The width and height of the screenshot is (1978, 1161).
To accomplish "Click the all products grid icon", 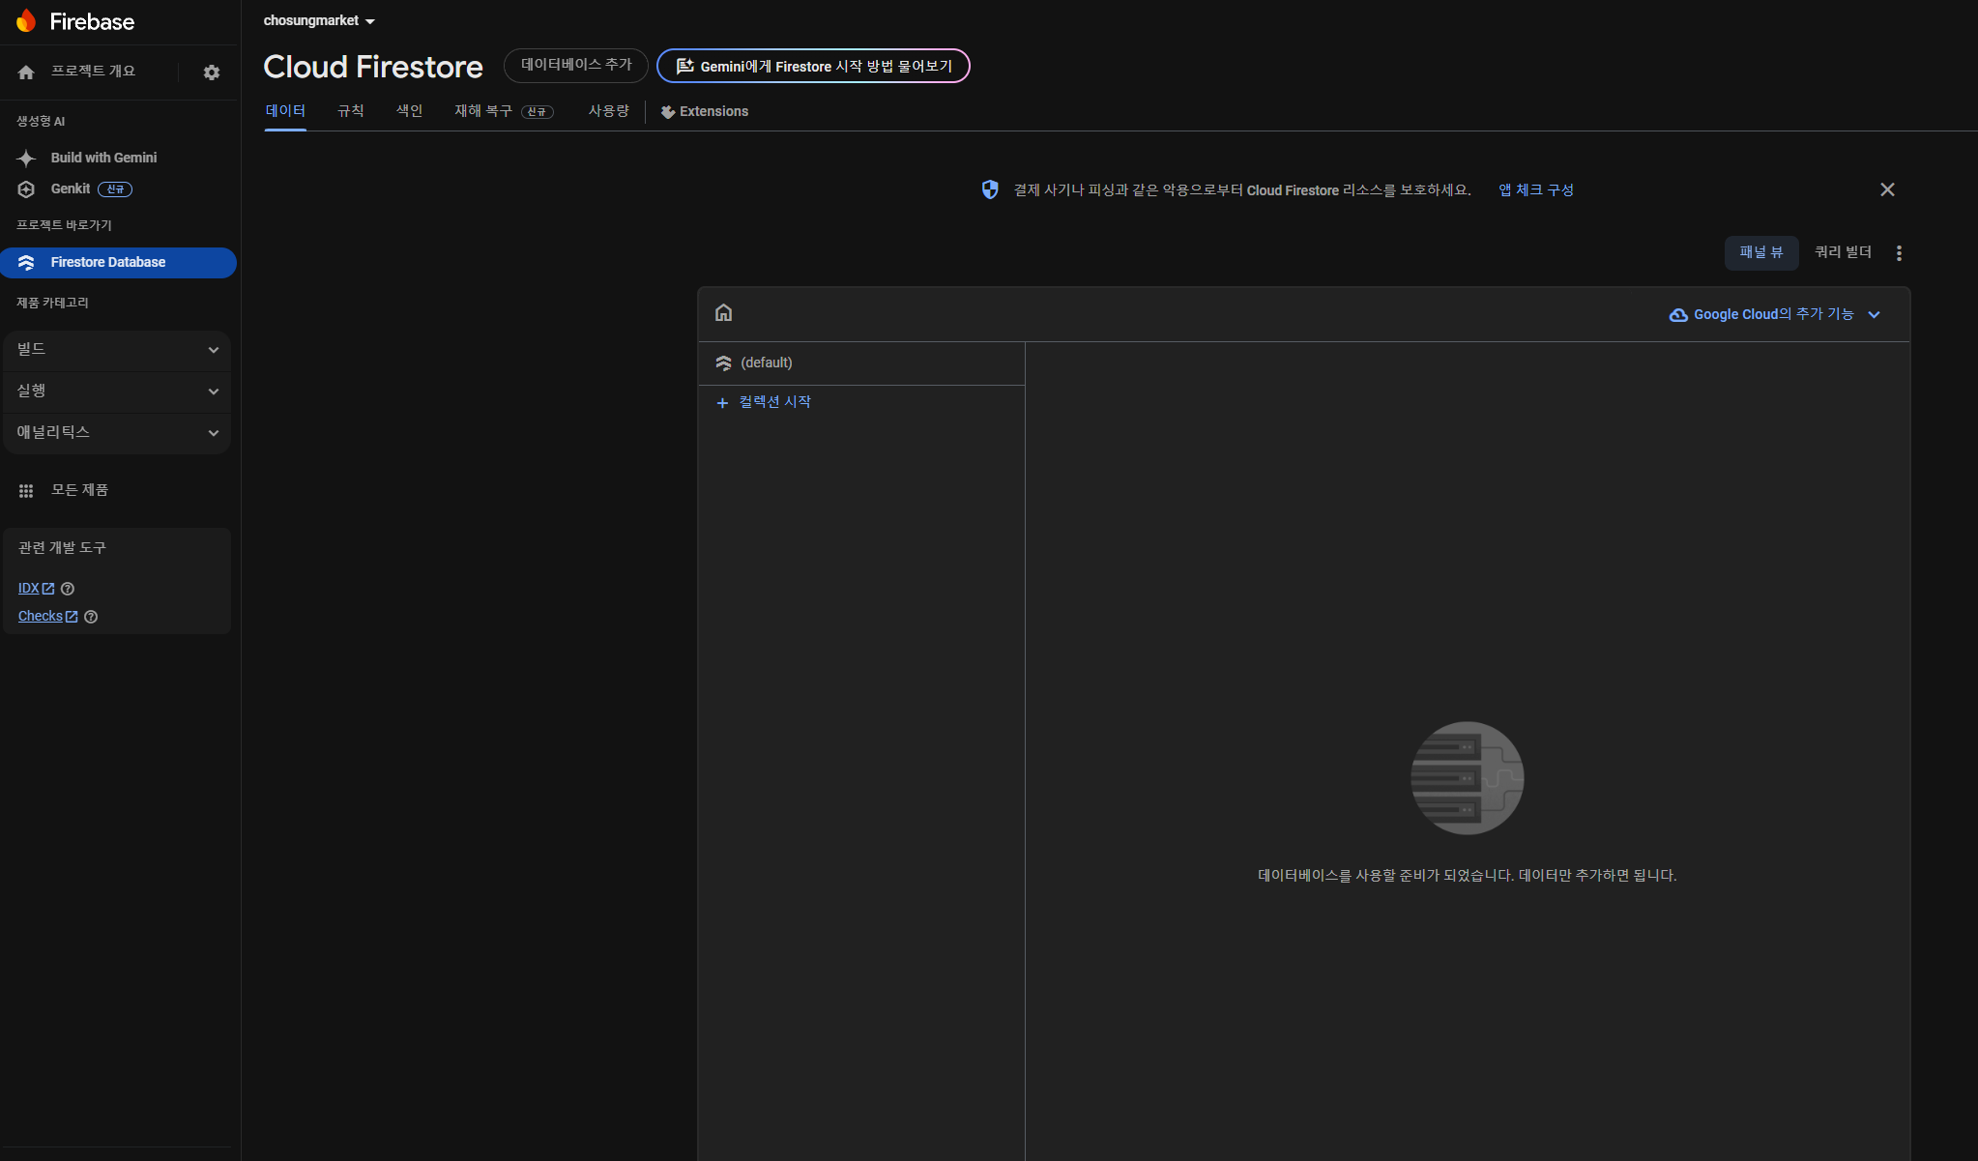I will tap(26, 491).
